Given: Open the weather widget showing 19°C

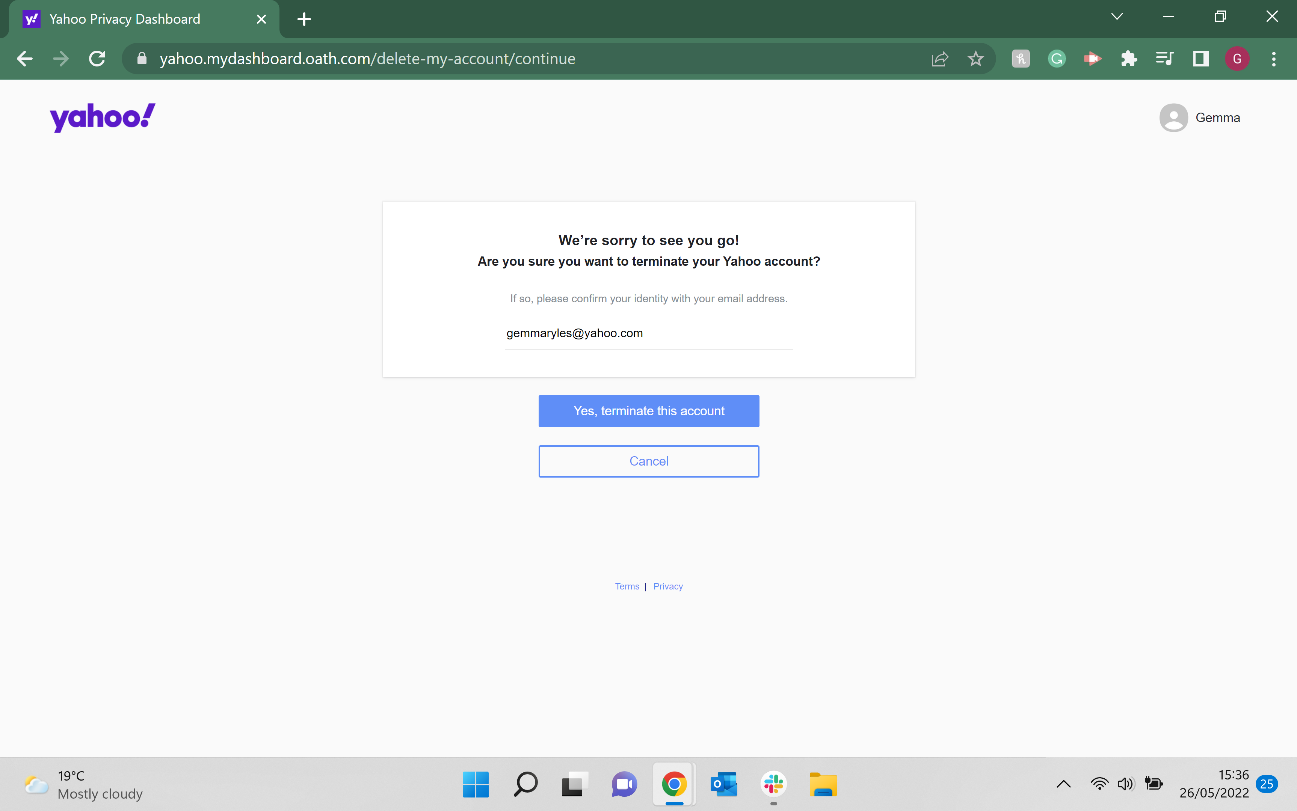Looking at the screenshot, I should (x=84, y=784).
